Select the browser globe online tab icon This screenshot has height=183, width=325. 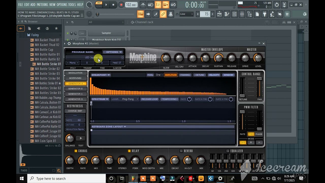[47, 28]
